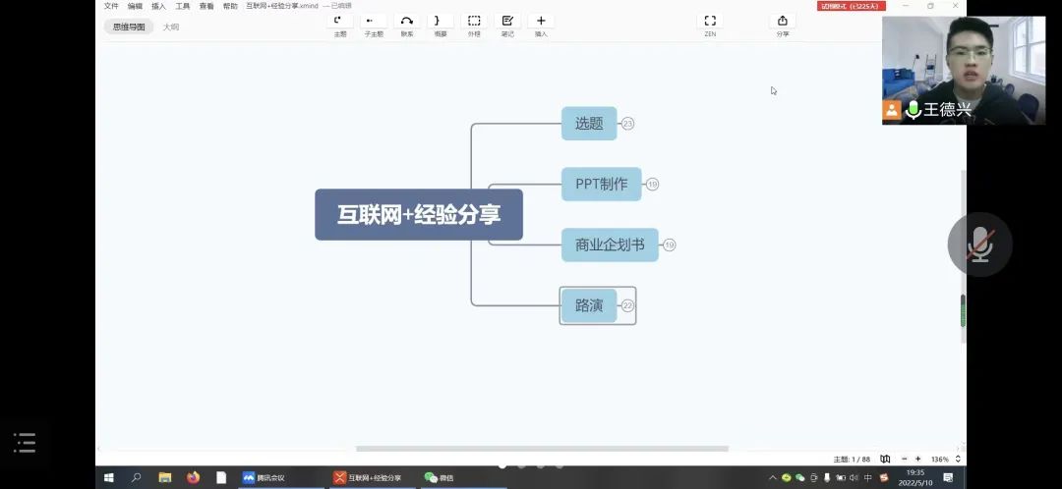Click the 分享 (Share) icon
1062x489 pixels.
(x=783, y=21)
